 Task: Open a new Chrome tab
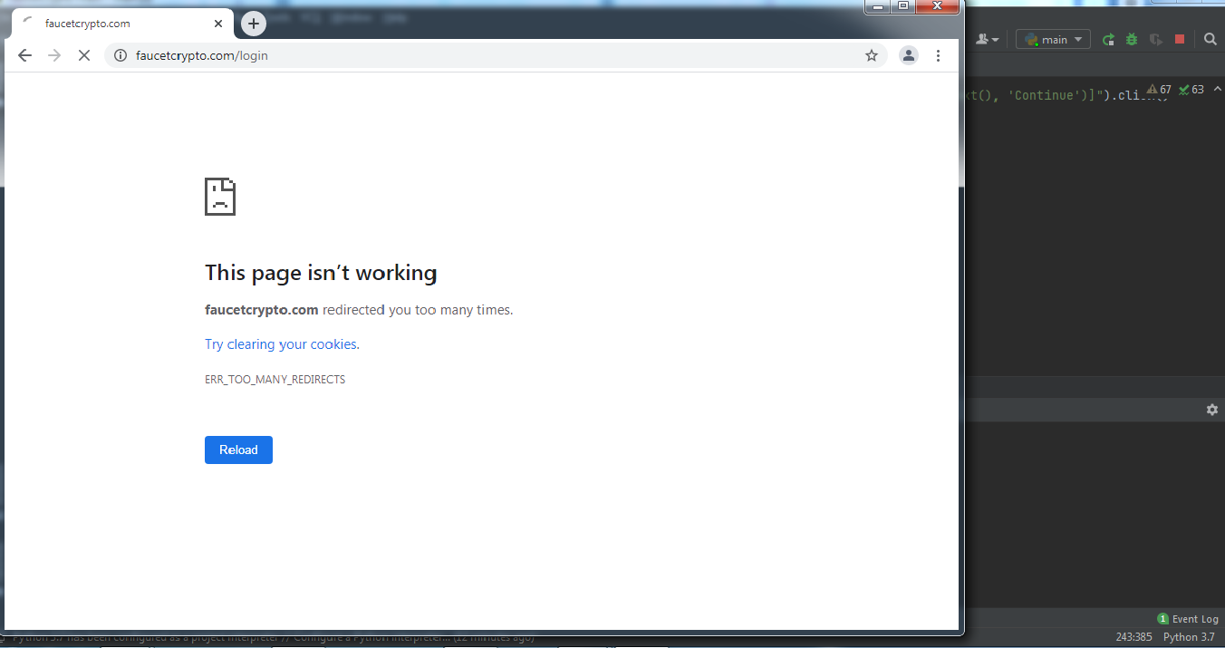tap(254, 24)
